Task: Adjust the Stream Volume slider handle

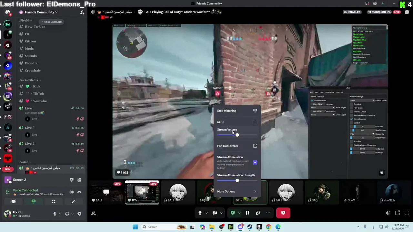Action: [x=237, y=135]
